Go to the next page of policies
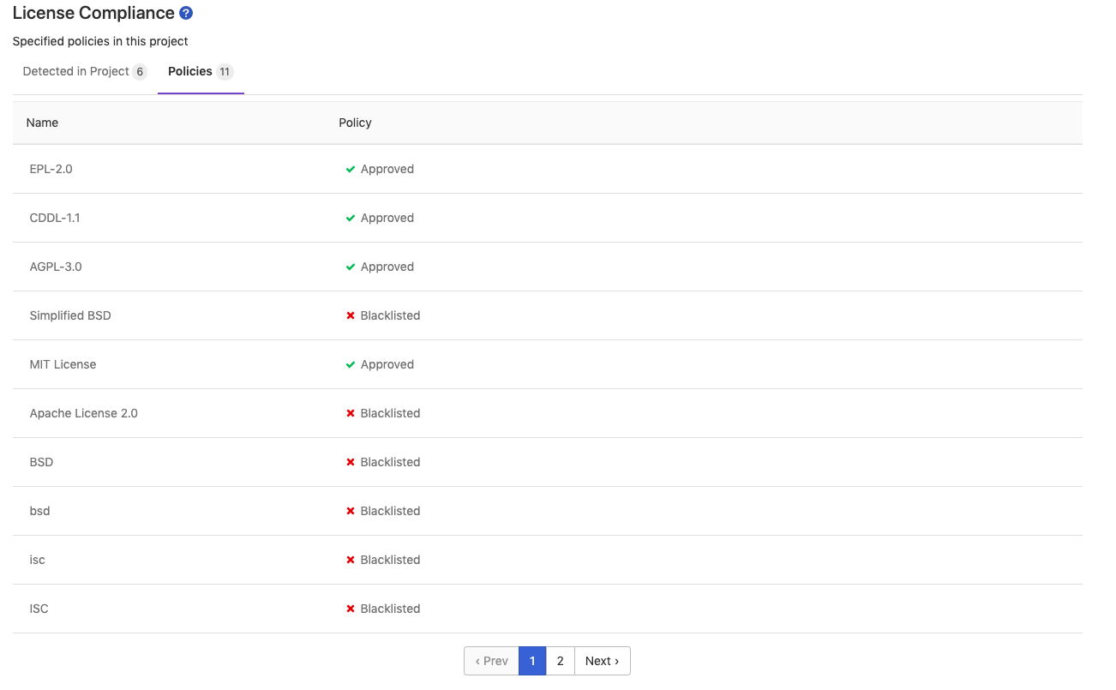 click(601, 661)
